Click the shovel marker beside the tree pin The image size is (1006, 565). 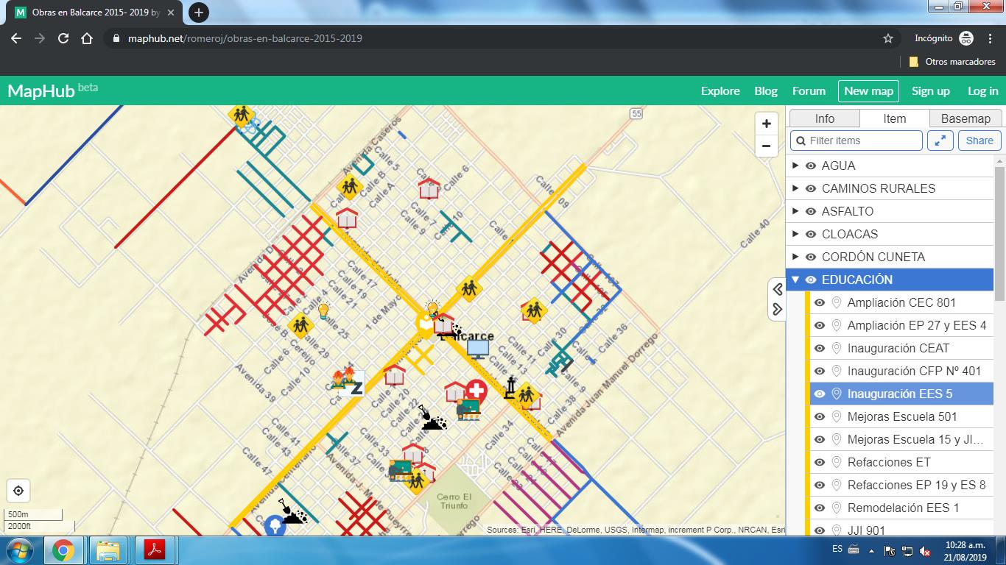pyautogui.click(x=292, y=511)
